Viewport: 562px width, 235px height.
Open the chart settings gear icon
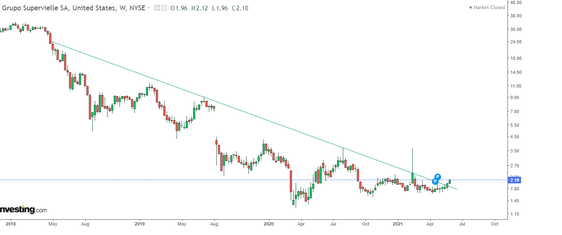[x=163, y=8]
